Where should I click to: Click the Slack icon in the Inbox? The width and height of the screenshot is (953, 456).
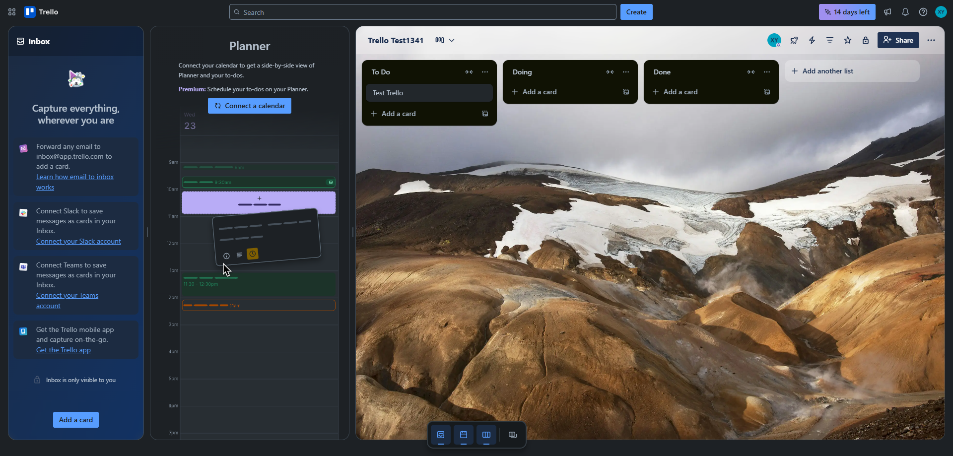[23, 213]
